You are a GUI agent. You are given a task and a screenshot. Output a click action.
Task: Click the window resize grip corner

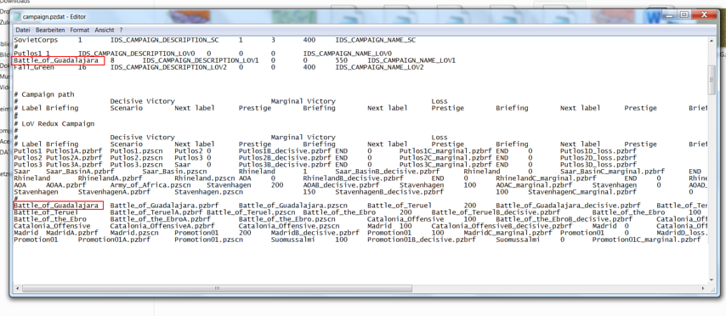[712, 288]
